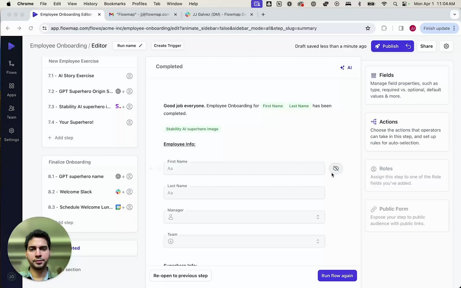Open new browser tab
The image size is (461, 288).
pos(263,14)
